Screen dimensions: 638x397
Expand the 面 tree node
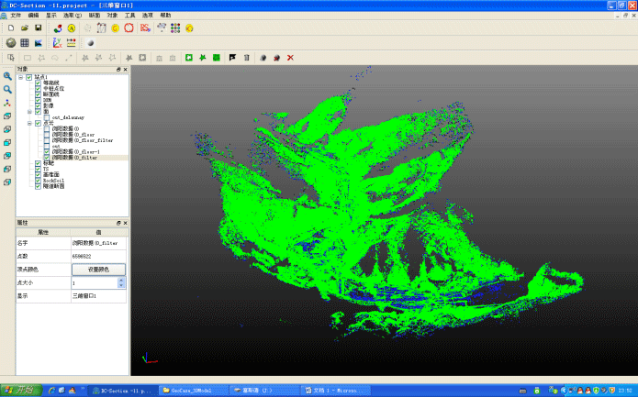tap(28, 111)
